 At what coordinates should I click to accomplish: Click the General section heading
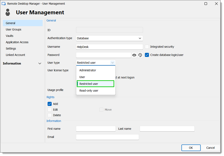click(51, 20)
